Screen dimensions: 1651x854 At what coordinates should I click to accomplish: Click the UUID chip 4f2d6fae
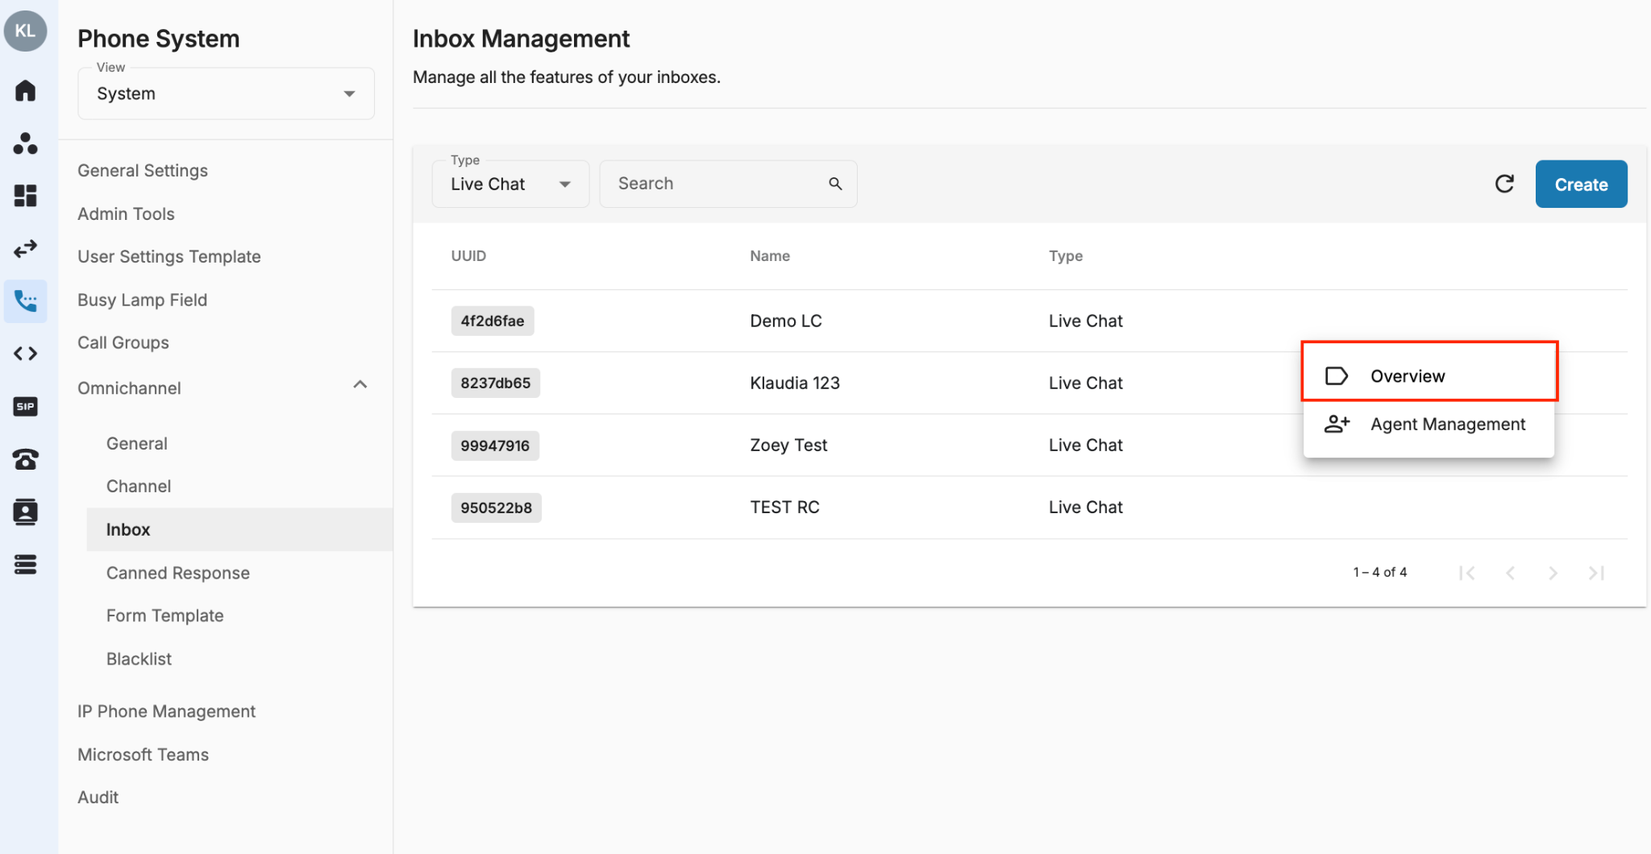click(x=493, y=321)
